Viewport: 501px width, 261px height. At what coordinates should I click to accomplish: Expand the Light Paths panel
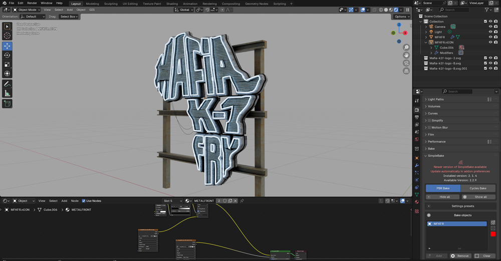pyautogui.click(x=436, y=99)
